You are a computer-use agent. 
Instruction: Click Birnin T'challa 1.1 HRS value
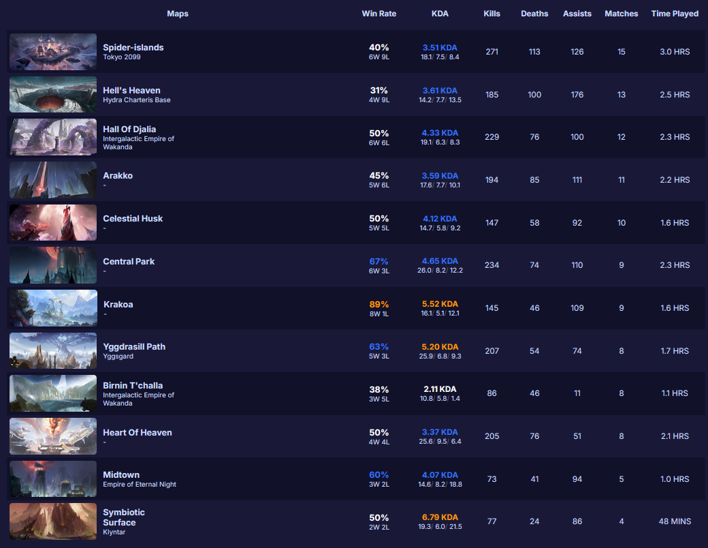(x=675, y=393)
